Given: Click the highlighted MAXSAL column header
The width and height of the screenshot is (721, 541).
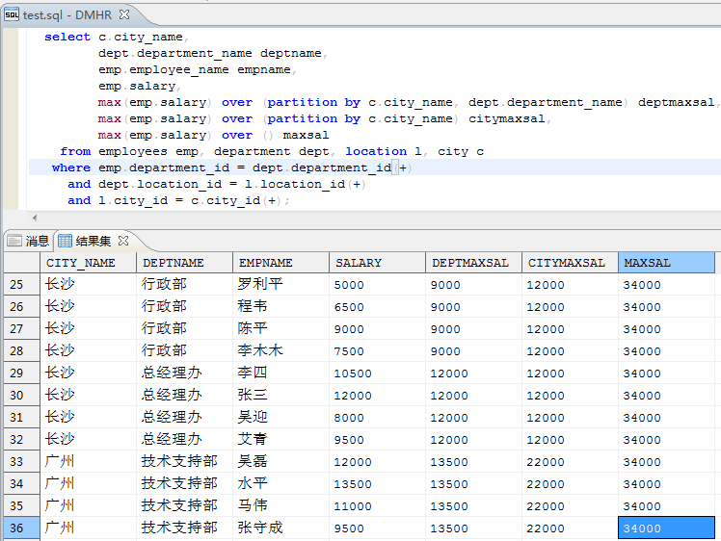Looking at the screenshot, I should point(665,263).
